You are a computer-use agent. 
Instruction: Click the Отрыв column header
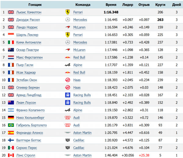pos(144,5)
